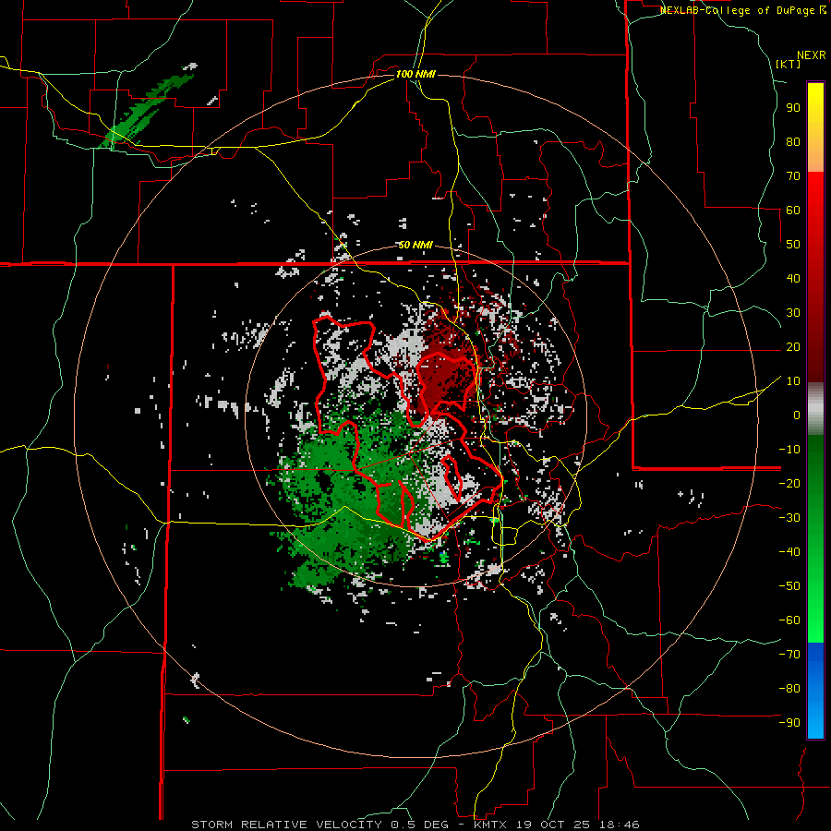
Task: Click the -10 value on velocity scale
Action: (x=789, y=450)
